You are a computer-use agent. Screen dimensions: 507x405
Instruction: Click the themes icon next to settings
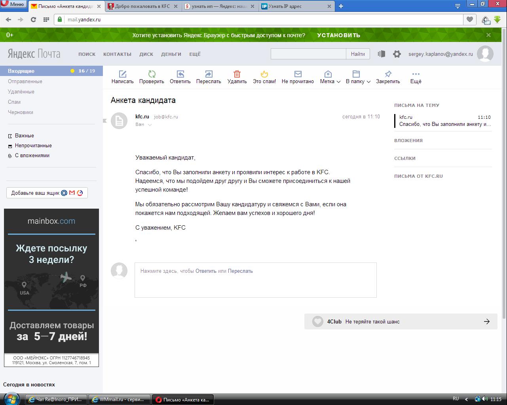tap(382, 54)
